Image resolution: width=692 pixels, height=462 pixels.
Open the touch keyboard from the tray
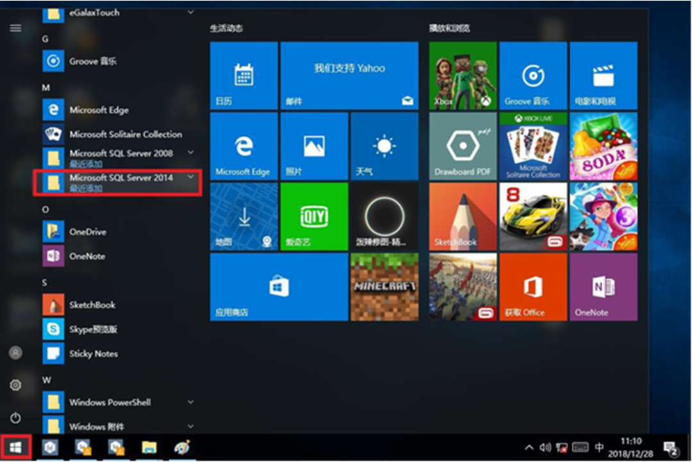[x=580, y=447]
